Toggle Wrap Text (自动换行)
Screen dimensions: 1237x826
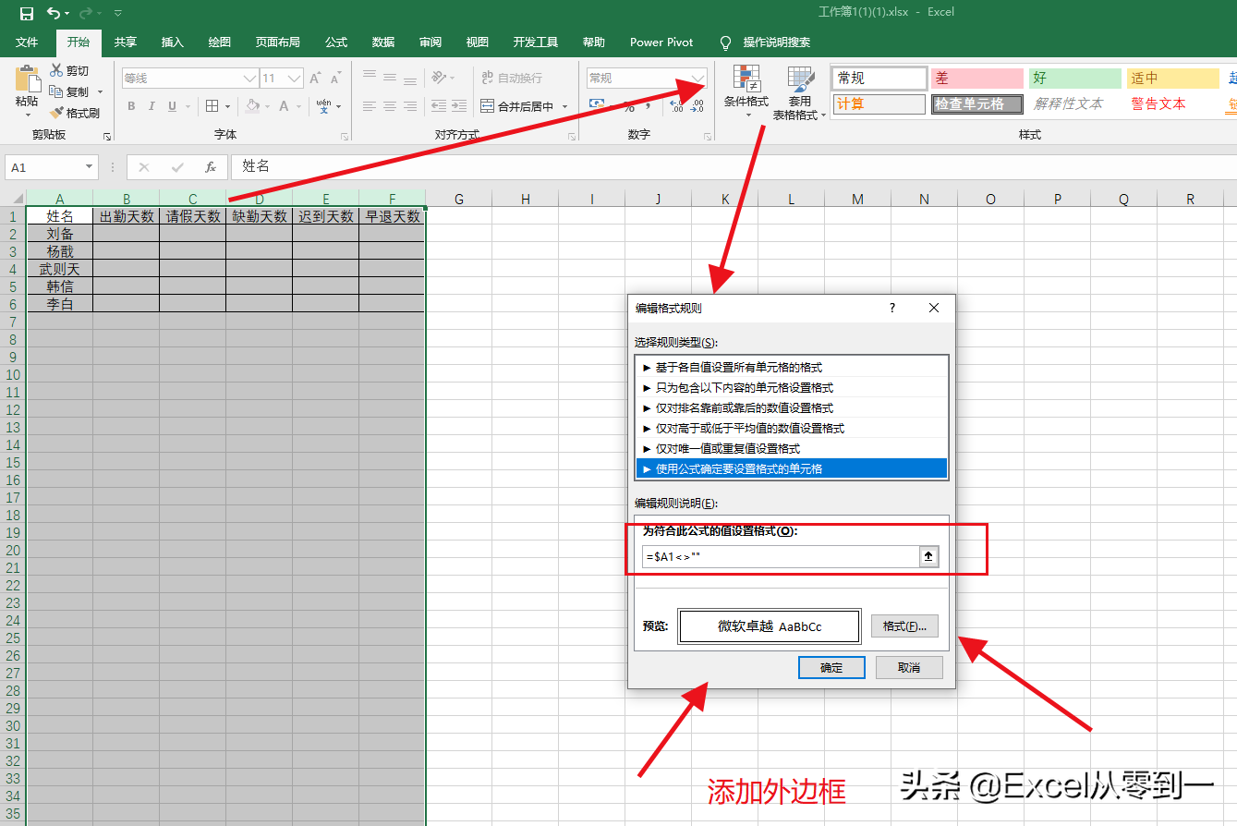point(512,79)
